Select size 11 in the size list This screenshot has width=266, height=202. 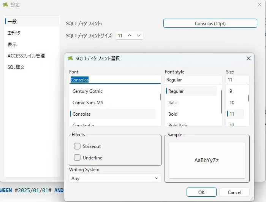click(x=236, y=114)
